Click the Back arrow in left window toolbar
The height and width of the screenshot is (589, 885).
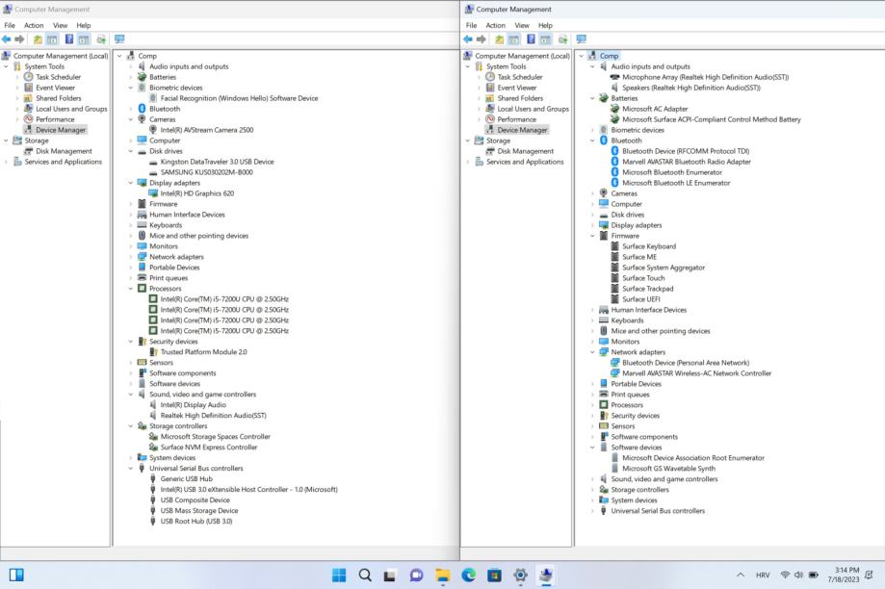7,39
